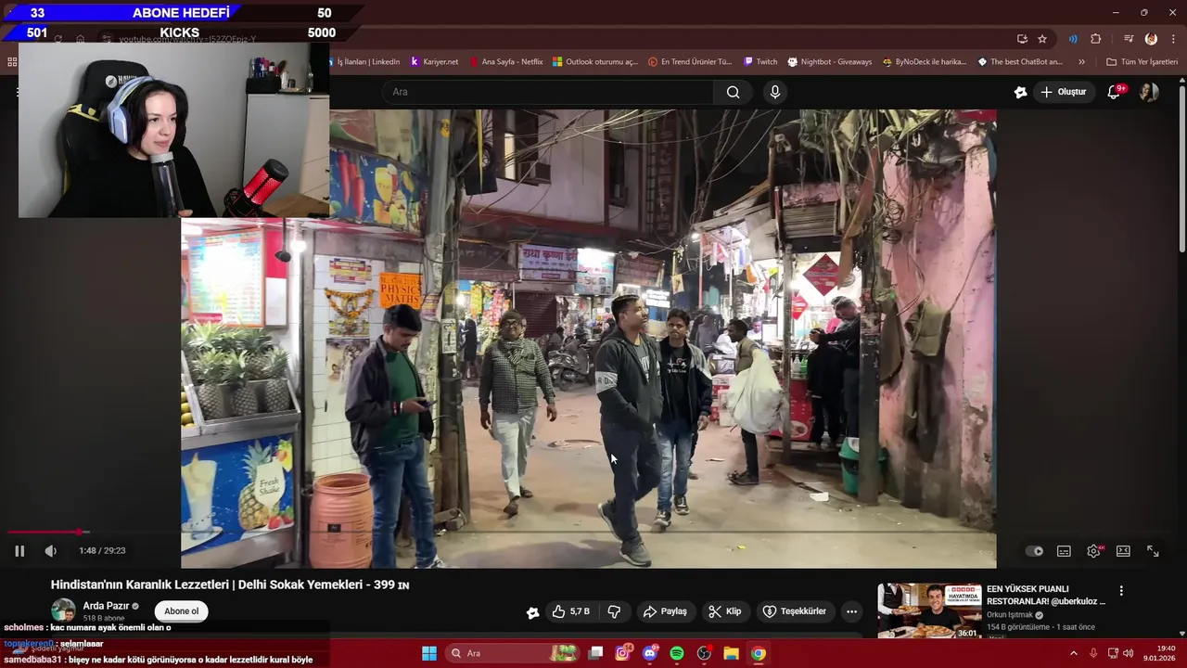Open the Windows Start button
The width and height of the screenshot is (1187, 668).
pos(429,653)
